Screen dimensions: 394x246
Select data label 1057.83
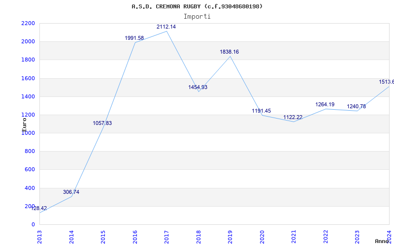(x=102, y=123)
